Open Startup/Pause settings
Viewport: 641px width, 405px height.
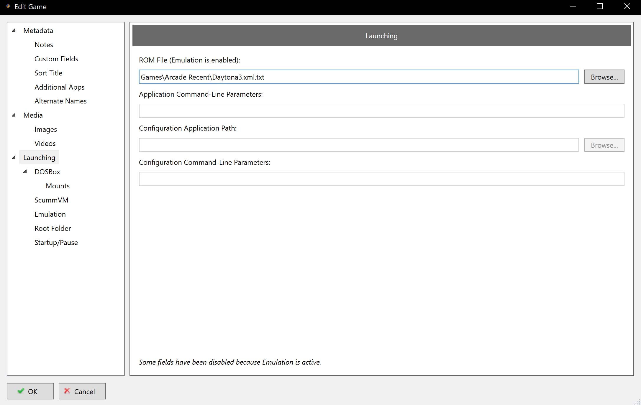point(56,243)
